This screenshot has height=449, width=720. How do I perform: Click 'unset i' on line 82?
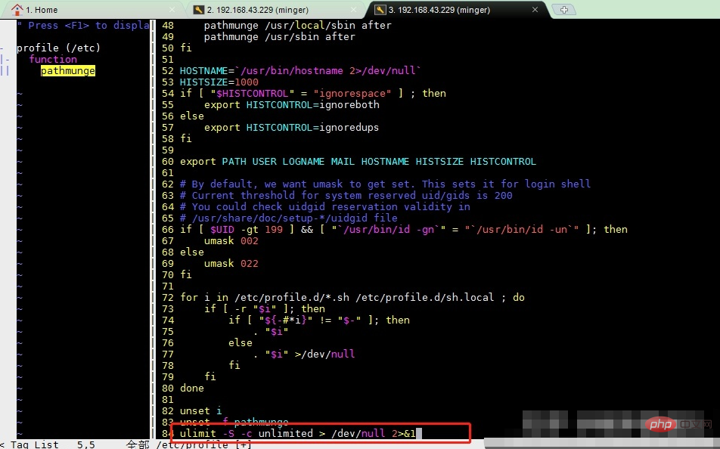tap(200, 410)
